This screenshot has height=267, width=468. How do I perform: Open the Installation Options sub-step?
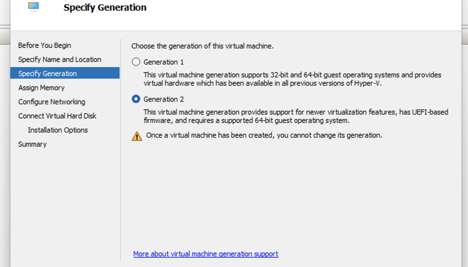(x=58, y=130)
